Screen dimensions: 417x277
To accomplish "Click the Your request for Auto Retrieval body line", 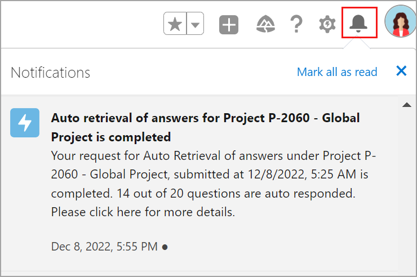I will coord(213,155).
